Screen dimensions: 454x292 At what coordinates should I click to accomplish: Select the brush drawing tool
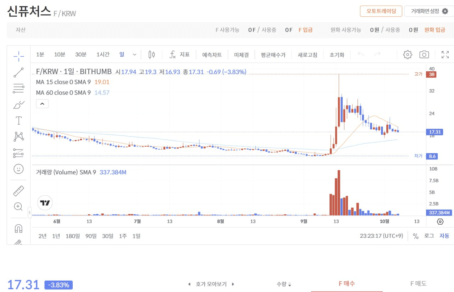tap(18, 105)
